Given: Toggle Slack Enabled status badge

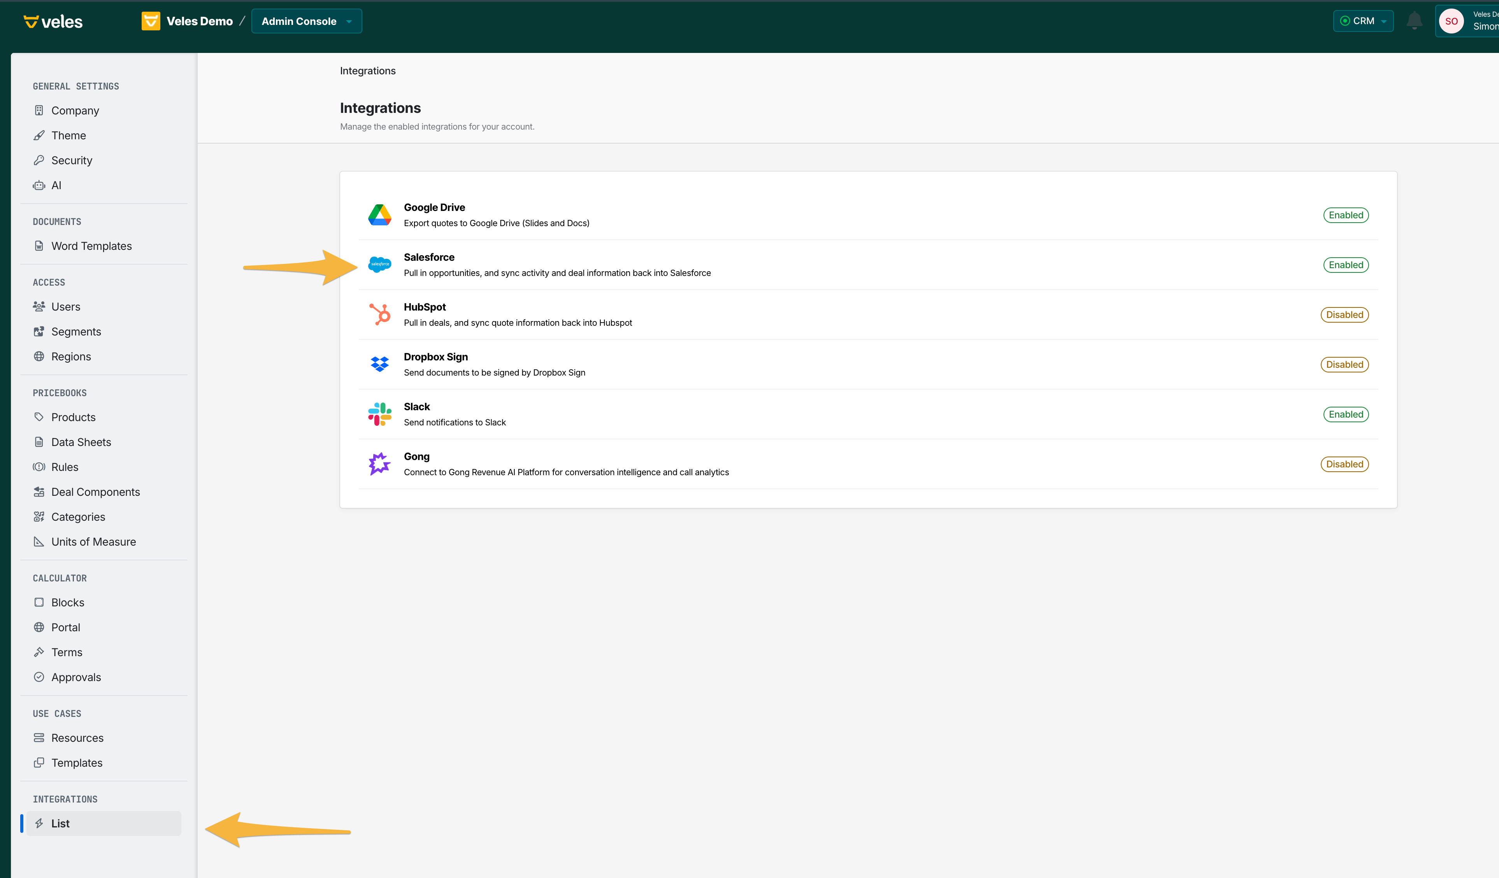Looking at the screenshot, I should coord(1346,414).
